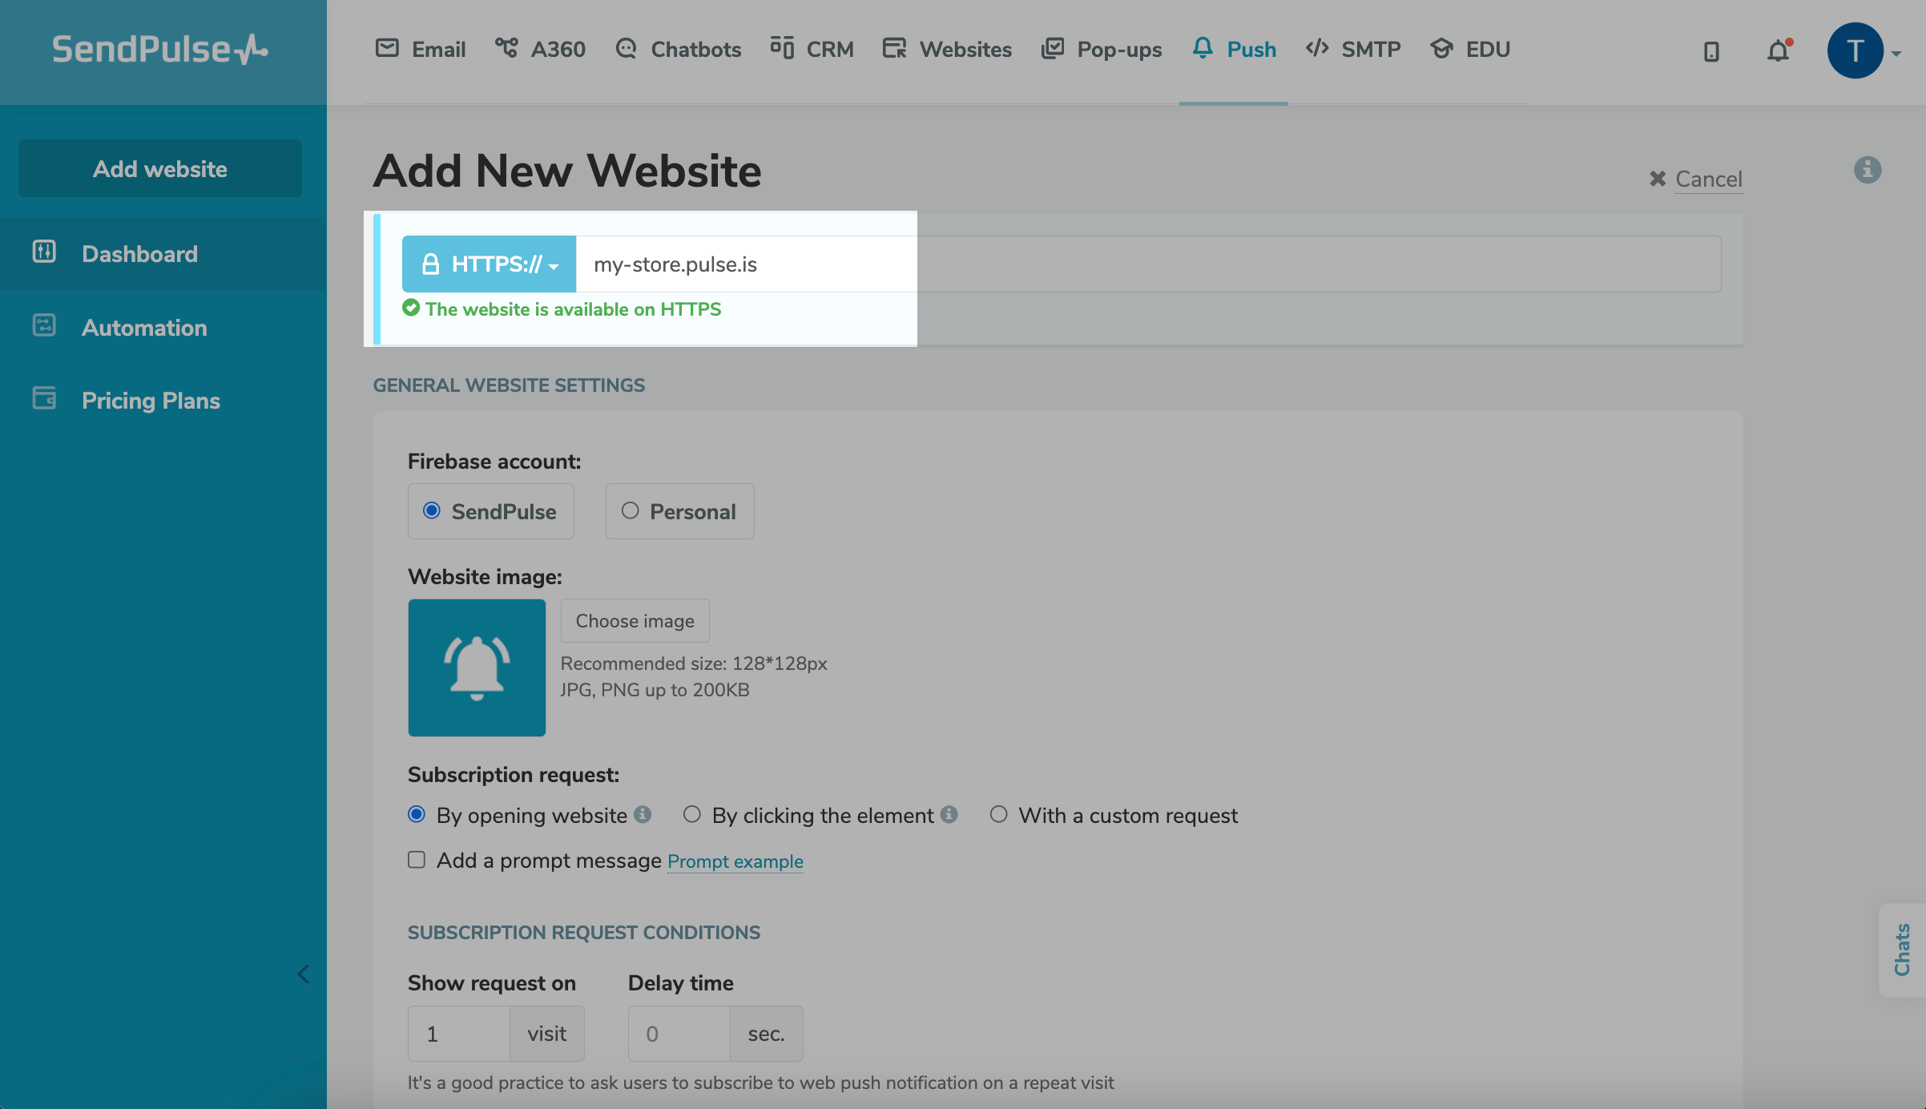Click the notifications bell icon
This screenshot has width=1926, height=1109.
(x=1778, y=51)
